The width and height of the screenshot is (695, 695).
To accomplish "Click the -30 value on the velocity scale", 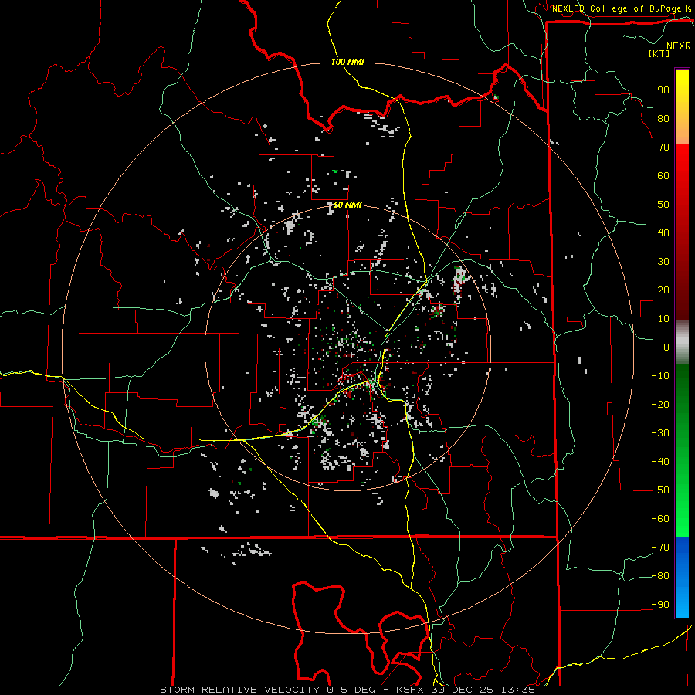I will pyautogui.click(x=660, y=433).
